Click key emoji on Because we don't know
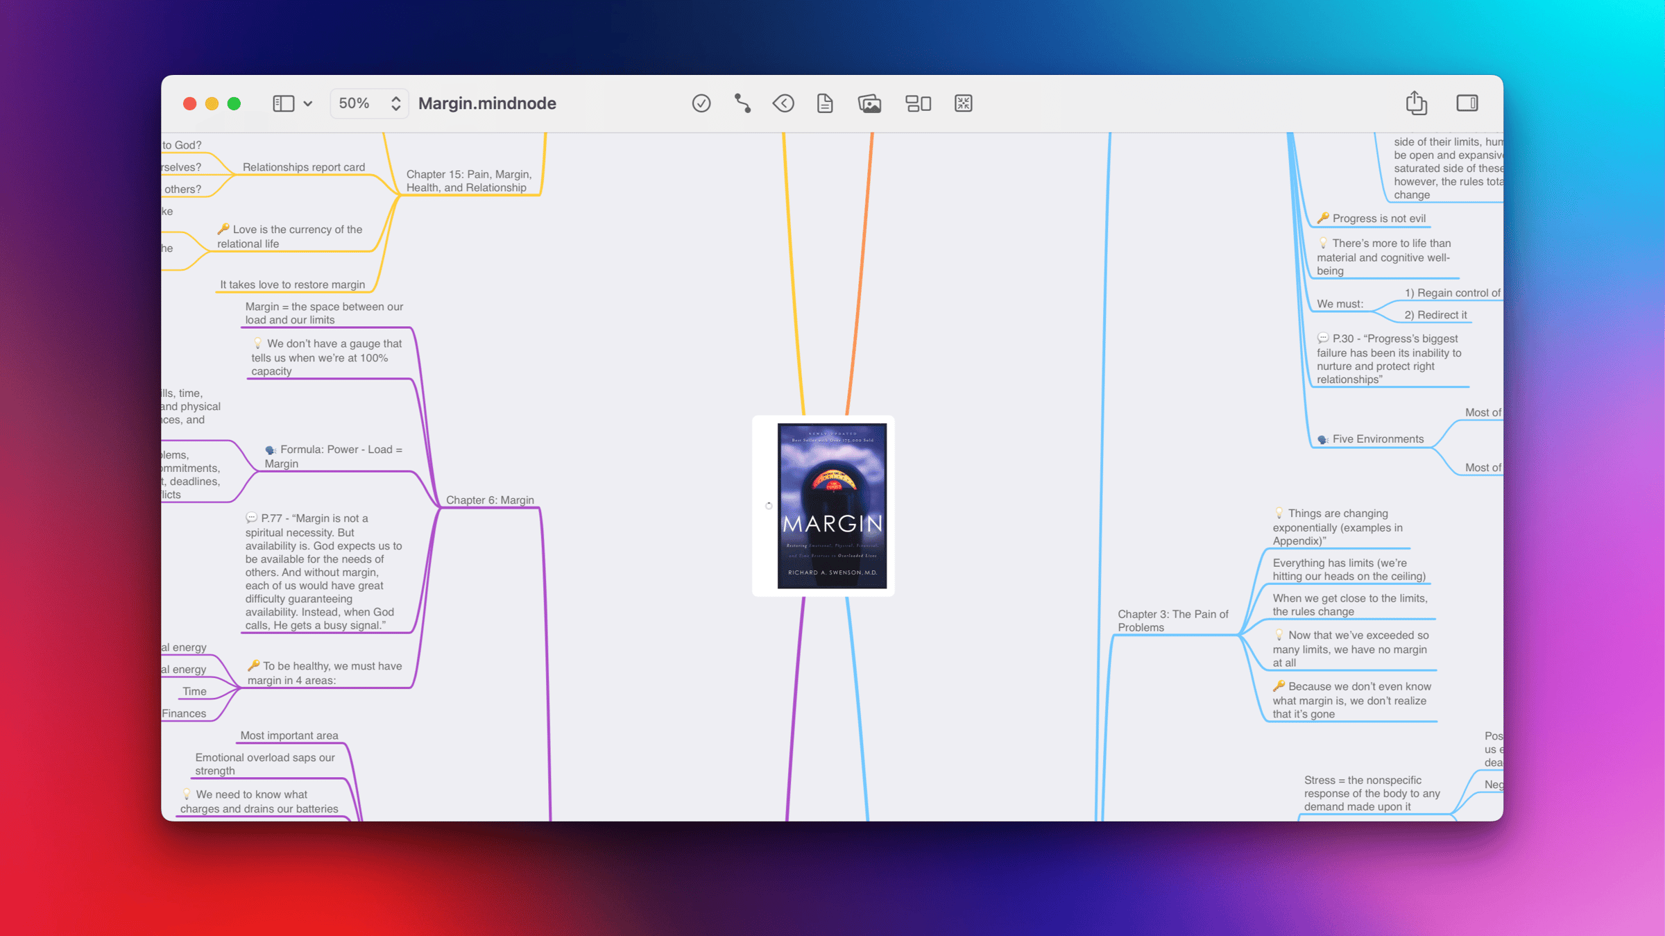Image resolution: width=1665 pixels, height=936 pixels. [x=1279, y=686]
